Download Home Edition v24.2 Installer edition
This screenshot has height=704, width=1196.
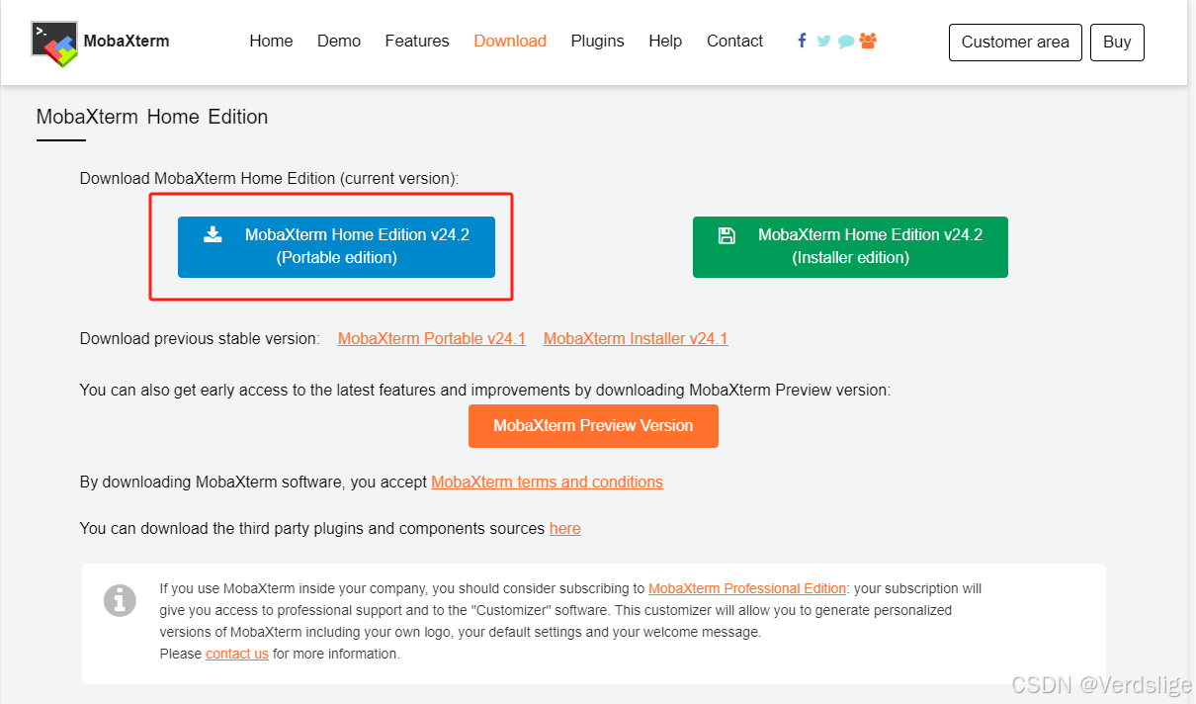(x=850, y=247)
